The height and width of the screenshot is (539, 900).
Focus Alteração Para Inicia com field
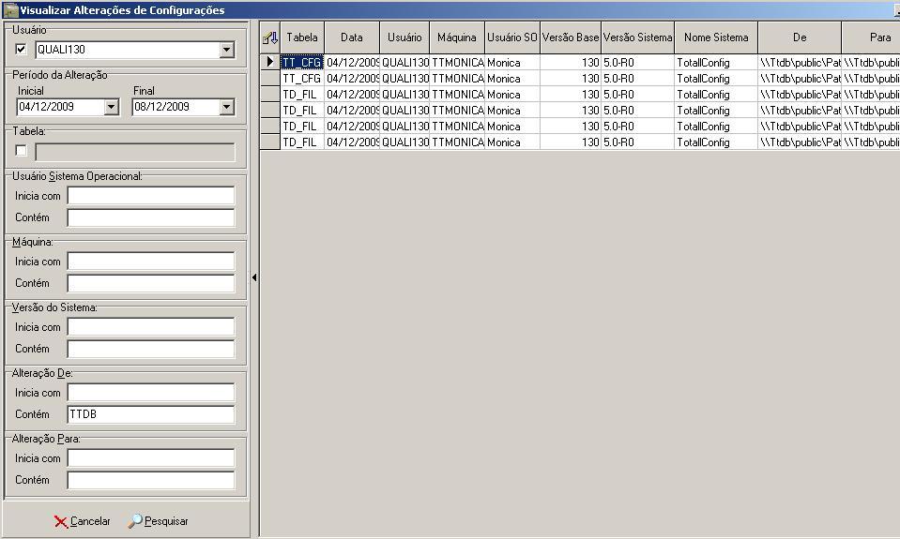pyautogui.click(x=151, y=458)
